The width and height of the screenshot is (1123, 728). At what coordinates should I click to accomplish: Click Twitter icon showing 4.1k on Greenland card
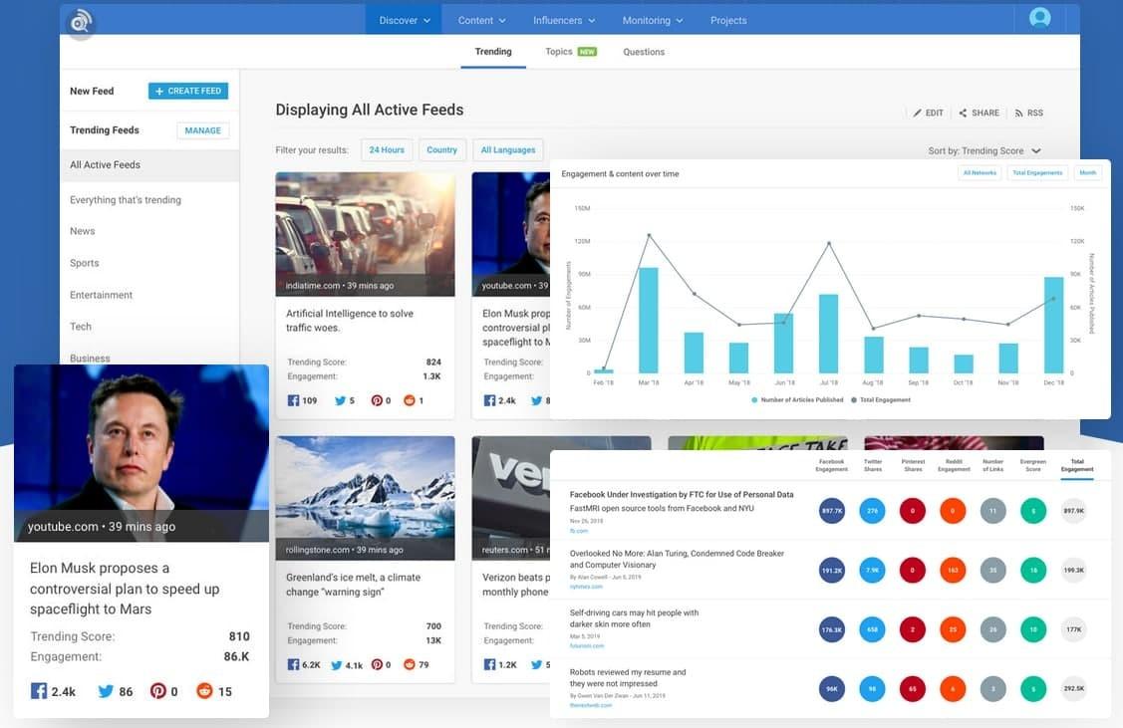pos(337,665)
